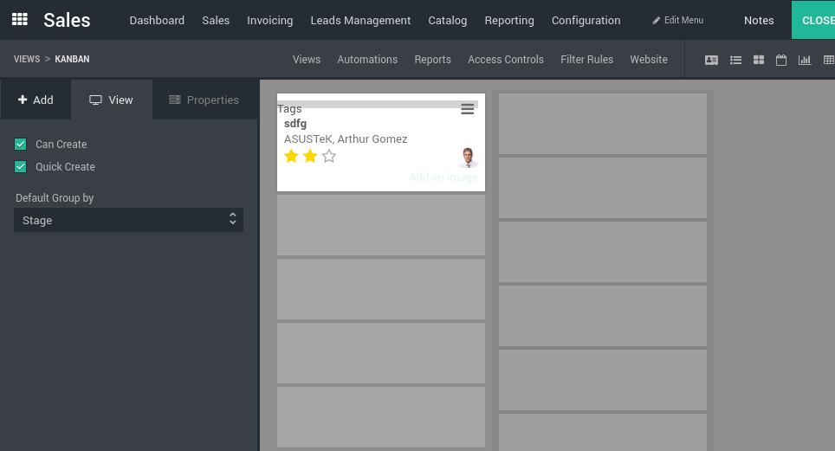This screenshot has width=835, height=451.
Task: Switch to the list view icon
Action: point(735,60)
